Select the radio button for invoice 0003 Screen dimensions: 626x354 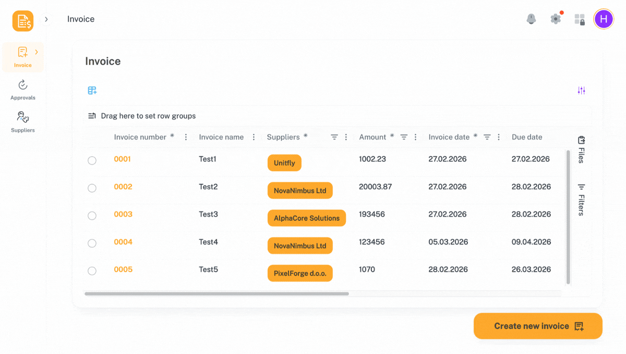(92, 216)
